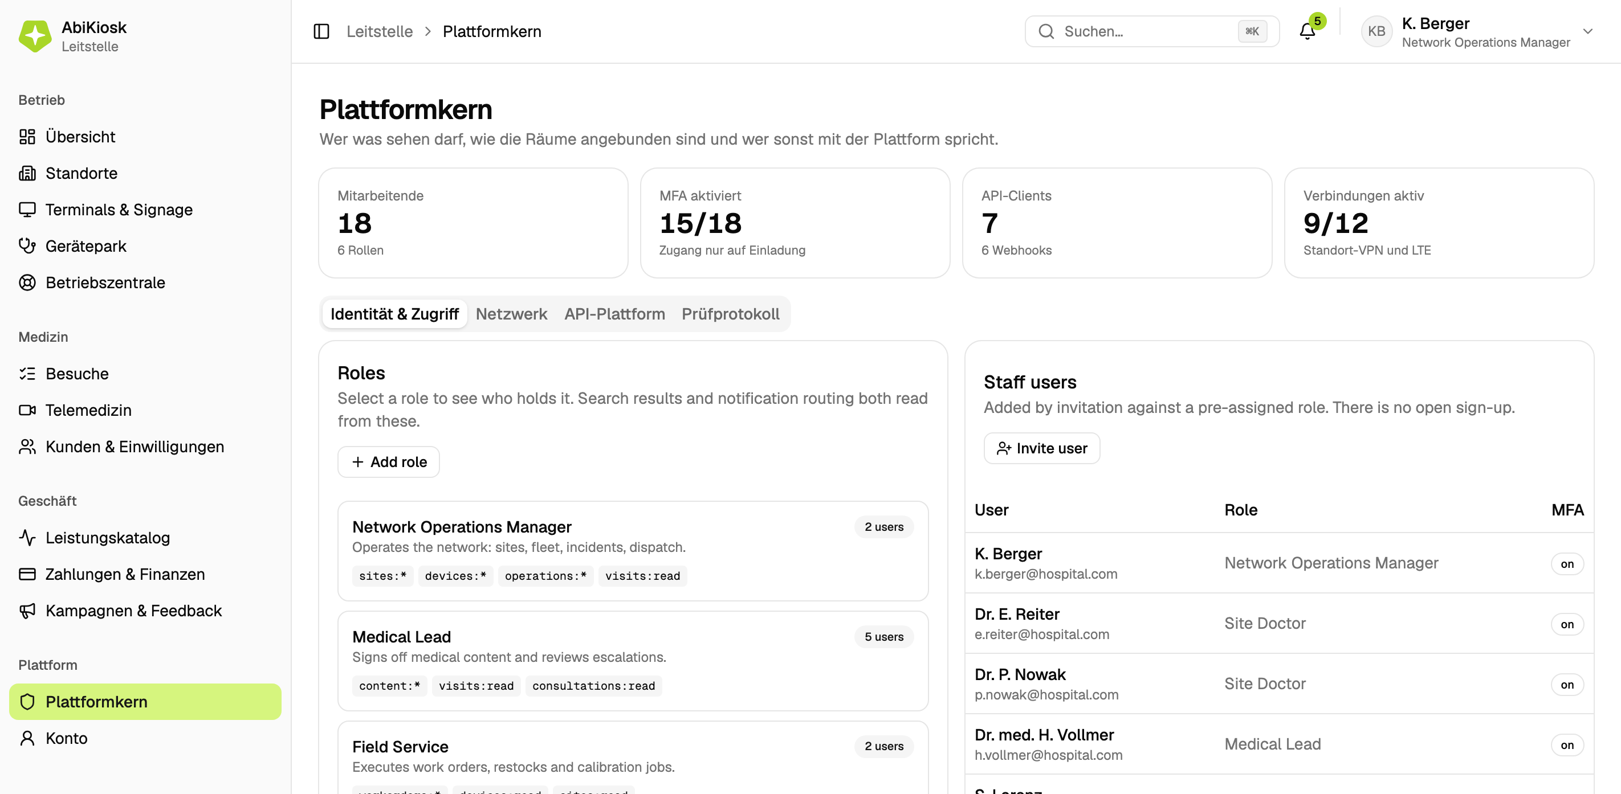Viewport: 1621px width, 794px height.
Task: Open Kunden & Einwilligungen
Action: pos(145,447)
